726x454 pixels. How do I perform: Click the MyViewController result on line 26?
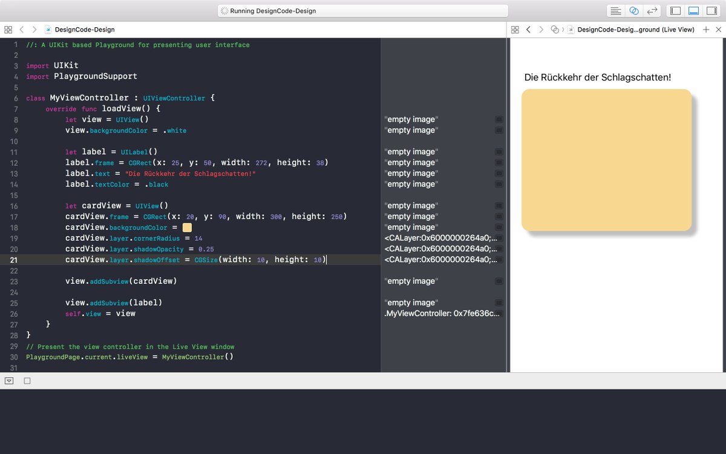[442, 314]
